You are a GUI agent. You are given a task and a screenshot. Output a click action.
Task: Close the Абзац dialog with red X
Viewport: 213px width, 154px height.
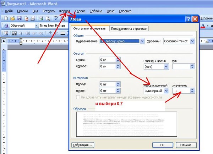195,19
